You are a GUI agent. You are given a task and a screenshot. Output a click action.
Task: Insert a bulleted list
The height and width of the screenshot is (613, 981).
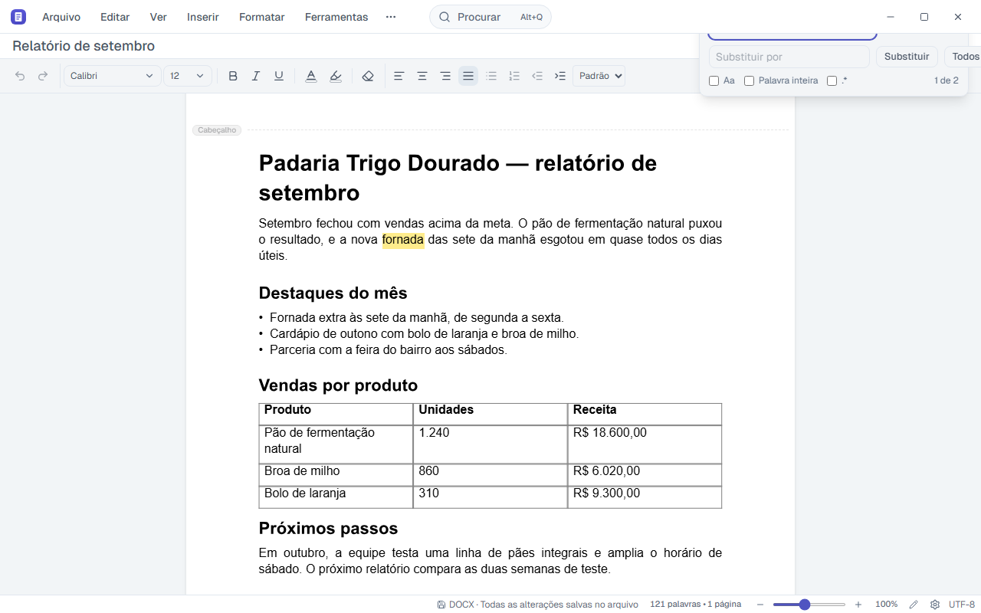coord(491,76)
